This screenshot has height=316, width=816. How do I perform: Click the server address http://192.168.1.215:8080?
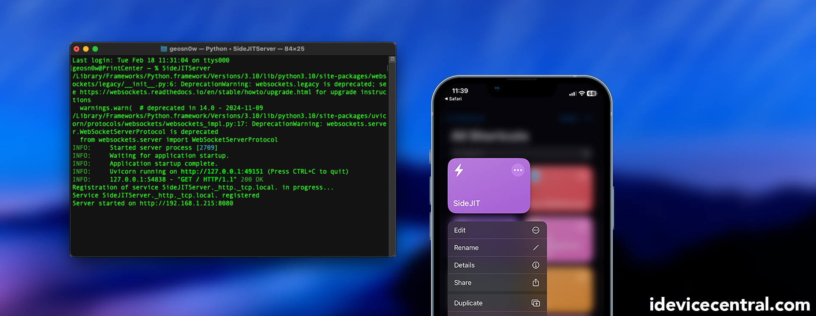(x=187, y=203)
